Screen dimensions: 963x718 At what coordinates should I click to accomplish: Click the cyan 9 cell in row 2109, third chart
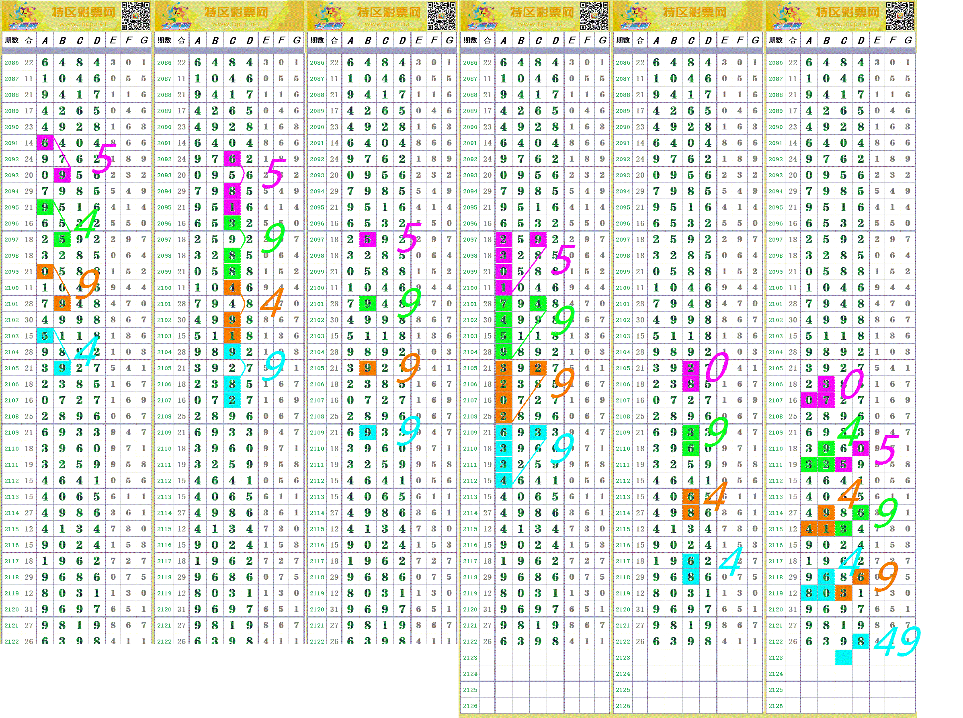point(368,432)
